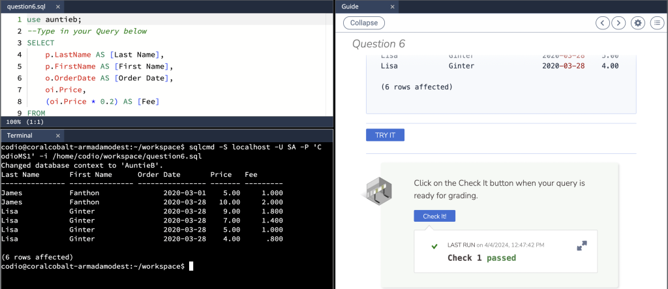This screenshot has width=668, height=289.
Task: Open guide settings gear
Action: click(638, 23)
